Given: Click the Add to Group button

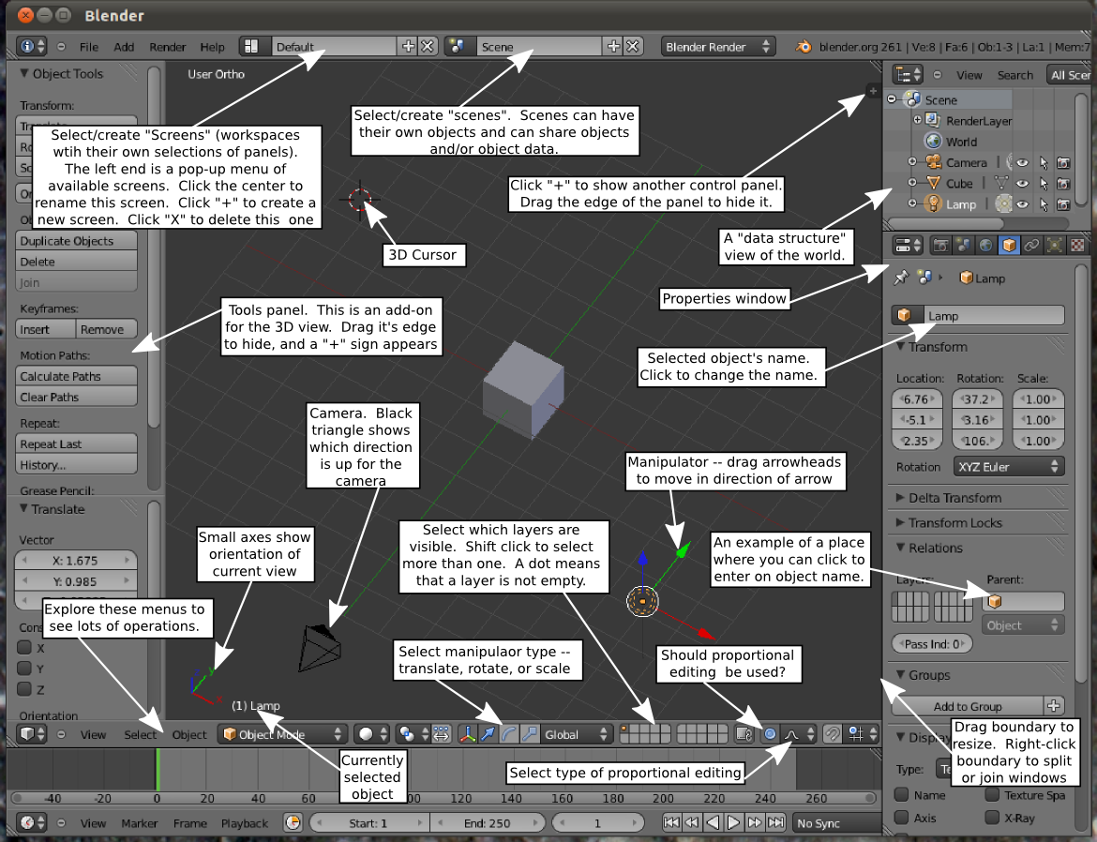Looking at the screenshot, I should [x=968, y=706].
